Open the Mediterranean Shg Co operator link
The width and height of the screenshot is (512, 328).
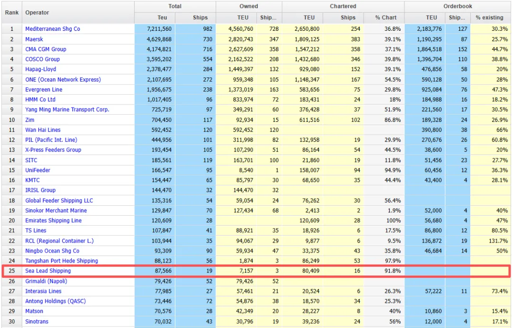coord(52,29)
